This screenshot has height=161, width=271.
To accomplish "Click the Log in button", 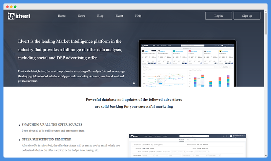I will pos(218,16).
